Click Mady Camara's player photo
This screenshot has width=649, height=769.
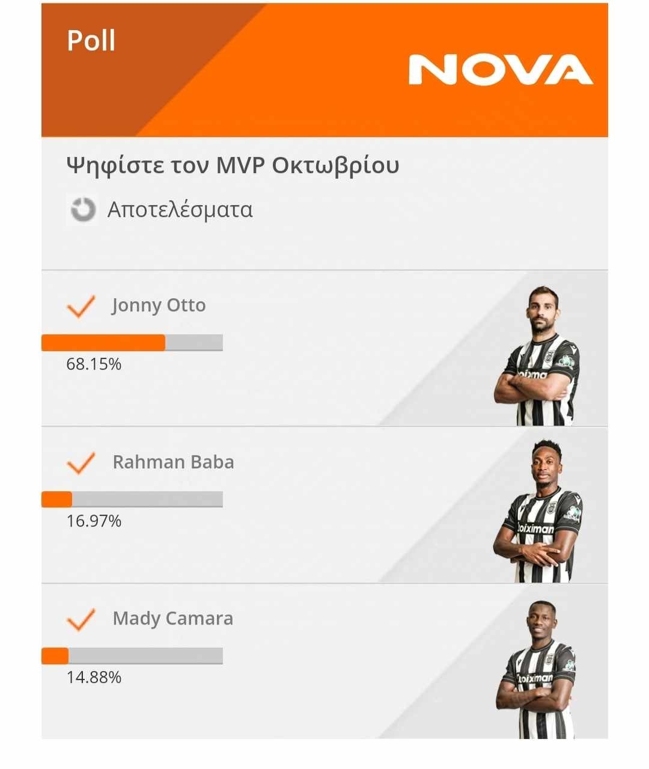point(538,670)
